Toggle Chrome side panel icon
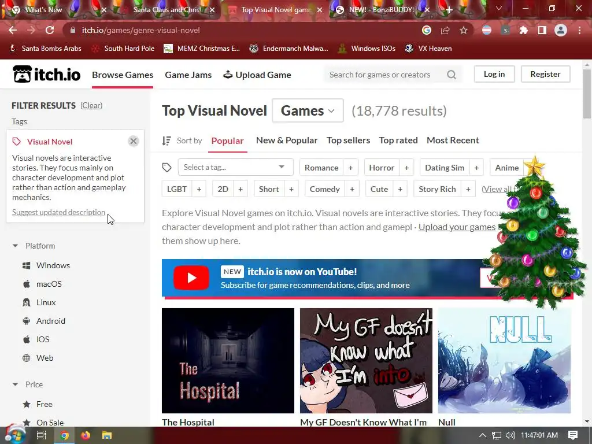Image resolution: width=592 pixels, height=444 pixels. click(542, 30)
